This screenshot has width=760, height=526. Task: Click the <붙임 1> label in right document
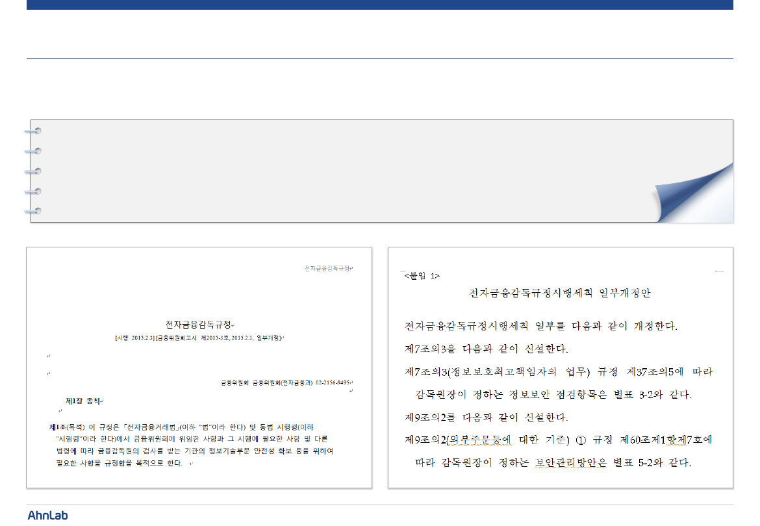click(422, 275)
